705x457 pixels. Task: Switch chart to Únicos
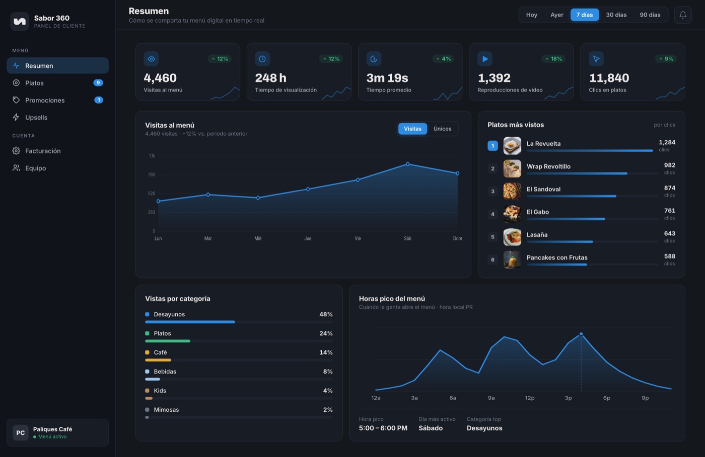point(443,129)
